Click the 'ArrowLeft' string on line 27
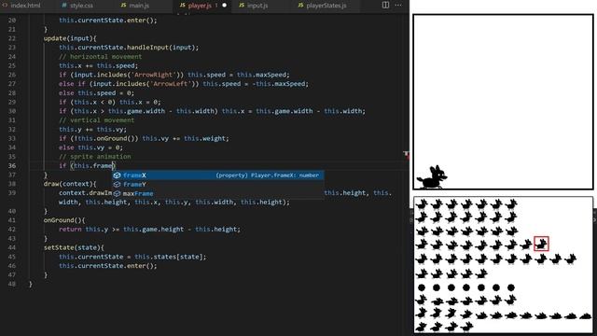597x336 pixels. click(x=171, y=84)
